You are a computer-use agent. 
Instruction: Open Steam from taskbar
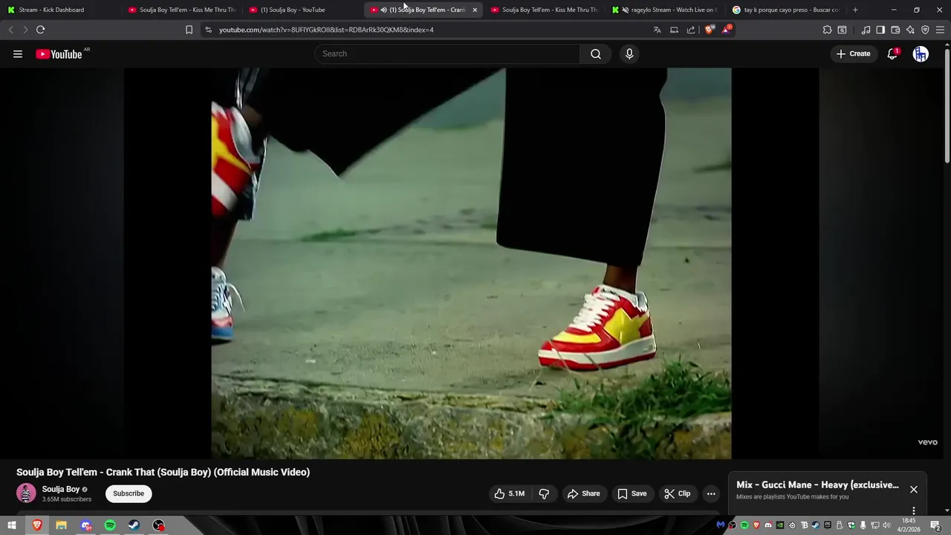[134, 525]
